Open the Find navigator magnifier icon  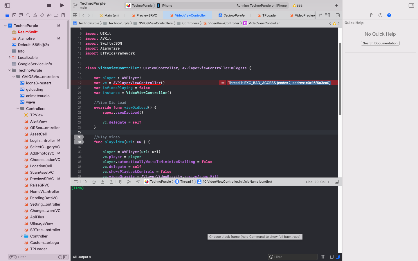click(28, 15)
